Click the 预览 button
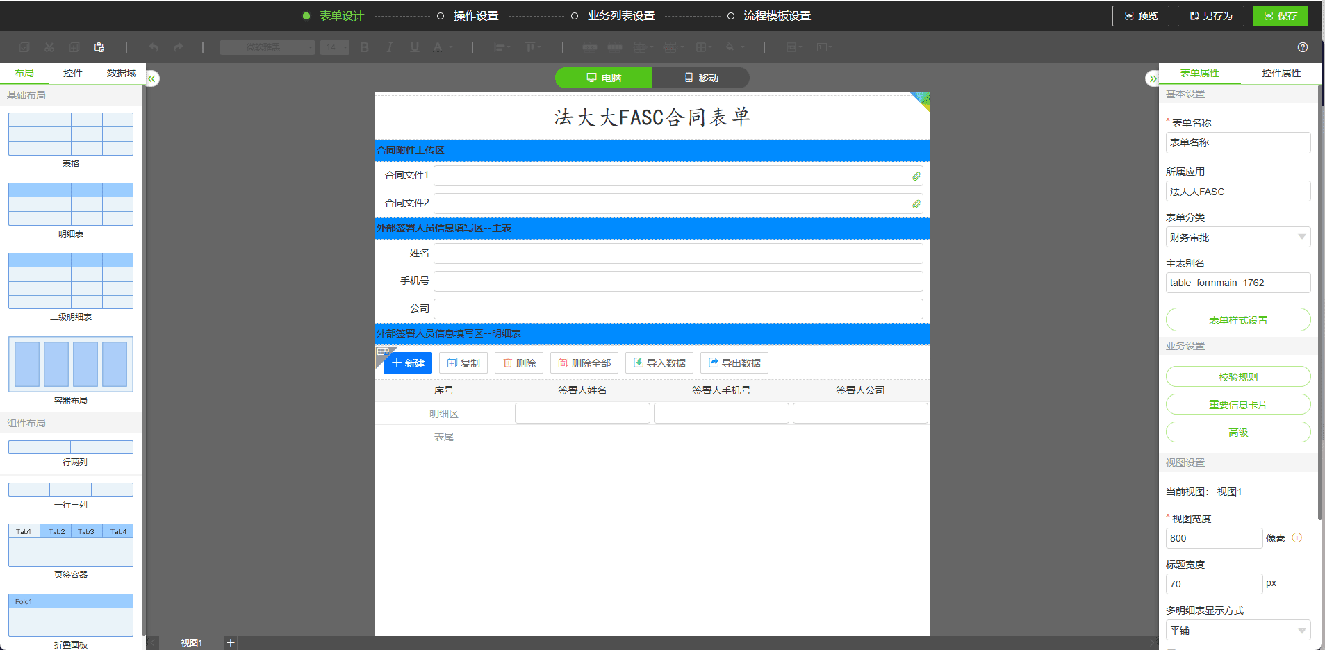The height and width of the screenshot is (650, 1325). click(x=1141, y=16)
